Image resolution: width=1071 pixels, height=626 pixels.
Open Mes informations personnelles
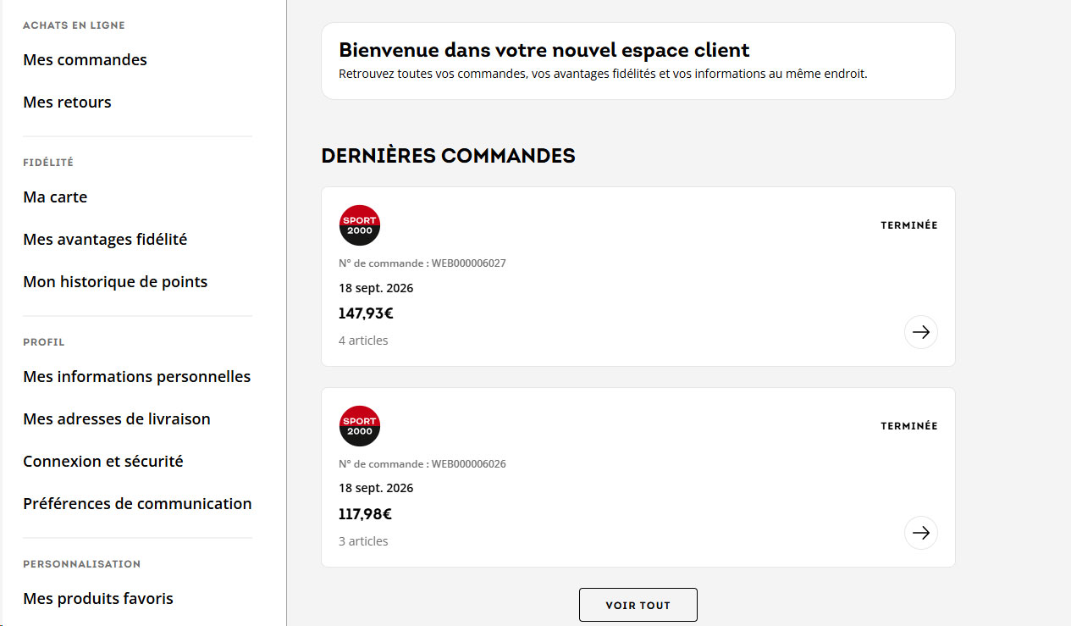137,377
